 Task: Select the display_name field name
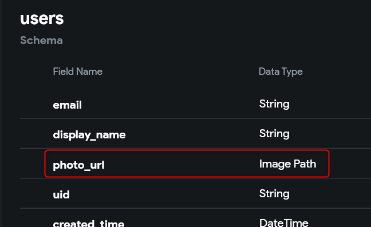pyautogui.click(x=89, y=135)
